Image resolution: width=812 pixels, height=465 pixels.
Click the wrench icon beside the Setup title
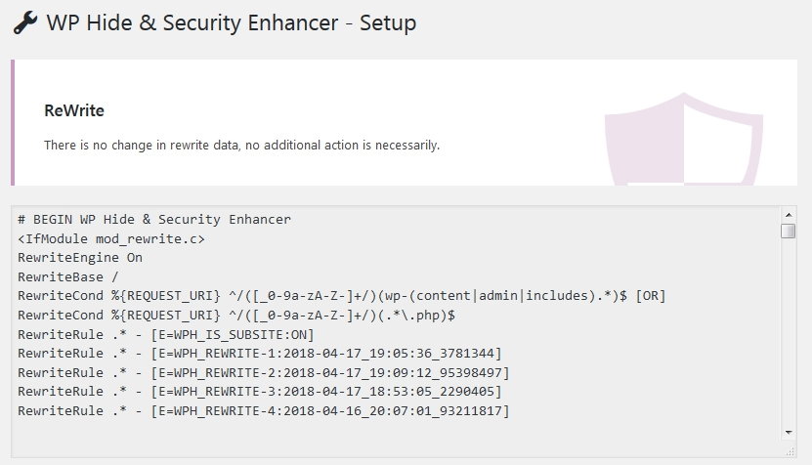tap(24, 23)
